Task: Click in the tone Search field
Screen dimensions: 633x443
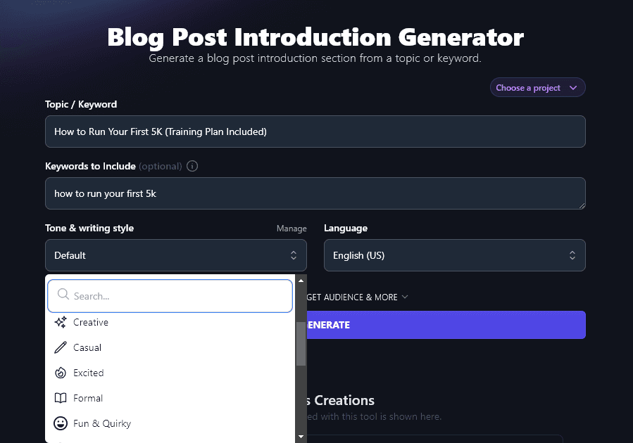Action: click(176, 296)
